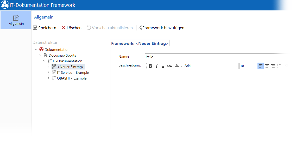Click the Name input field
This screenshot has height=146, width=296.
pos(216,57)
